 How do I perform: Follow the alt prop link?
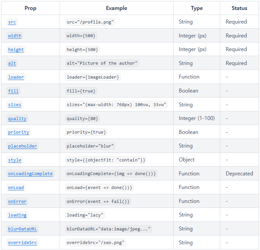[x=12, y=63]
